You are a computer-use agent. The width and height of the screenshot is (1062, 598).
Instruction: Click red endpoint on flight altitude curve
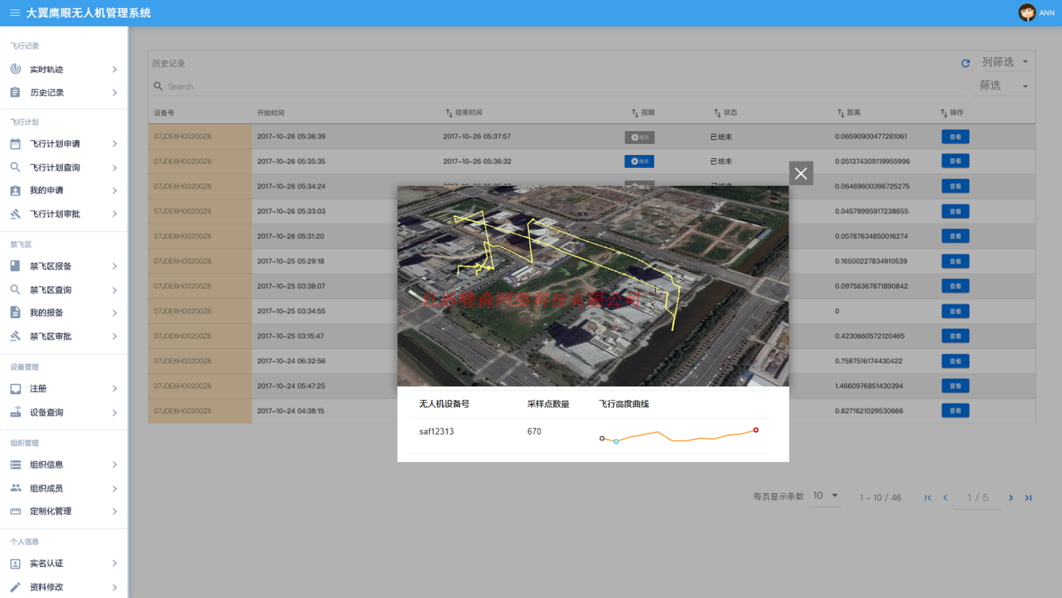tap(755, 430)
